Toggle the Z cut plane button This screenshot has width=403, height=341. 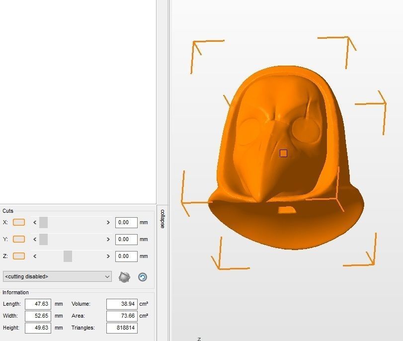coord(19,256)
